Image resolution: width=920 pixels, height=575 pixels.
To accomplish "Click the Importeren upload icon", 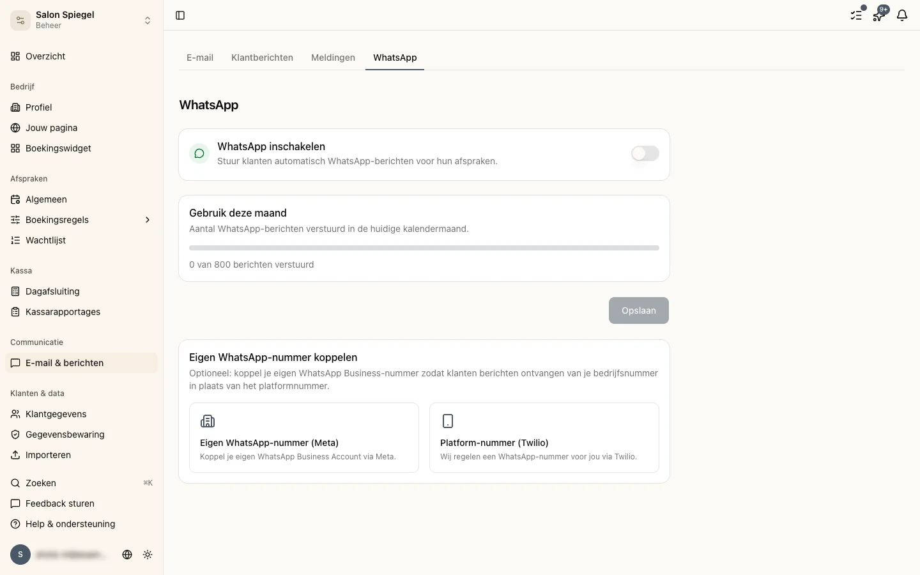I will (x=15, y=455).
